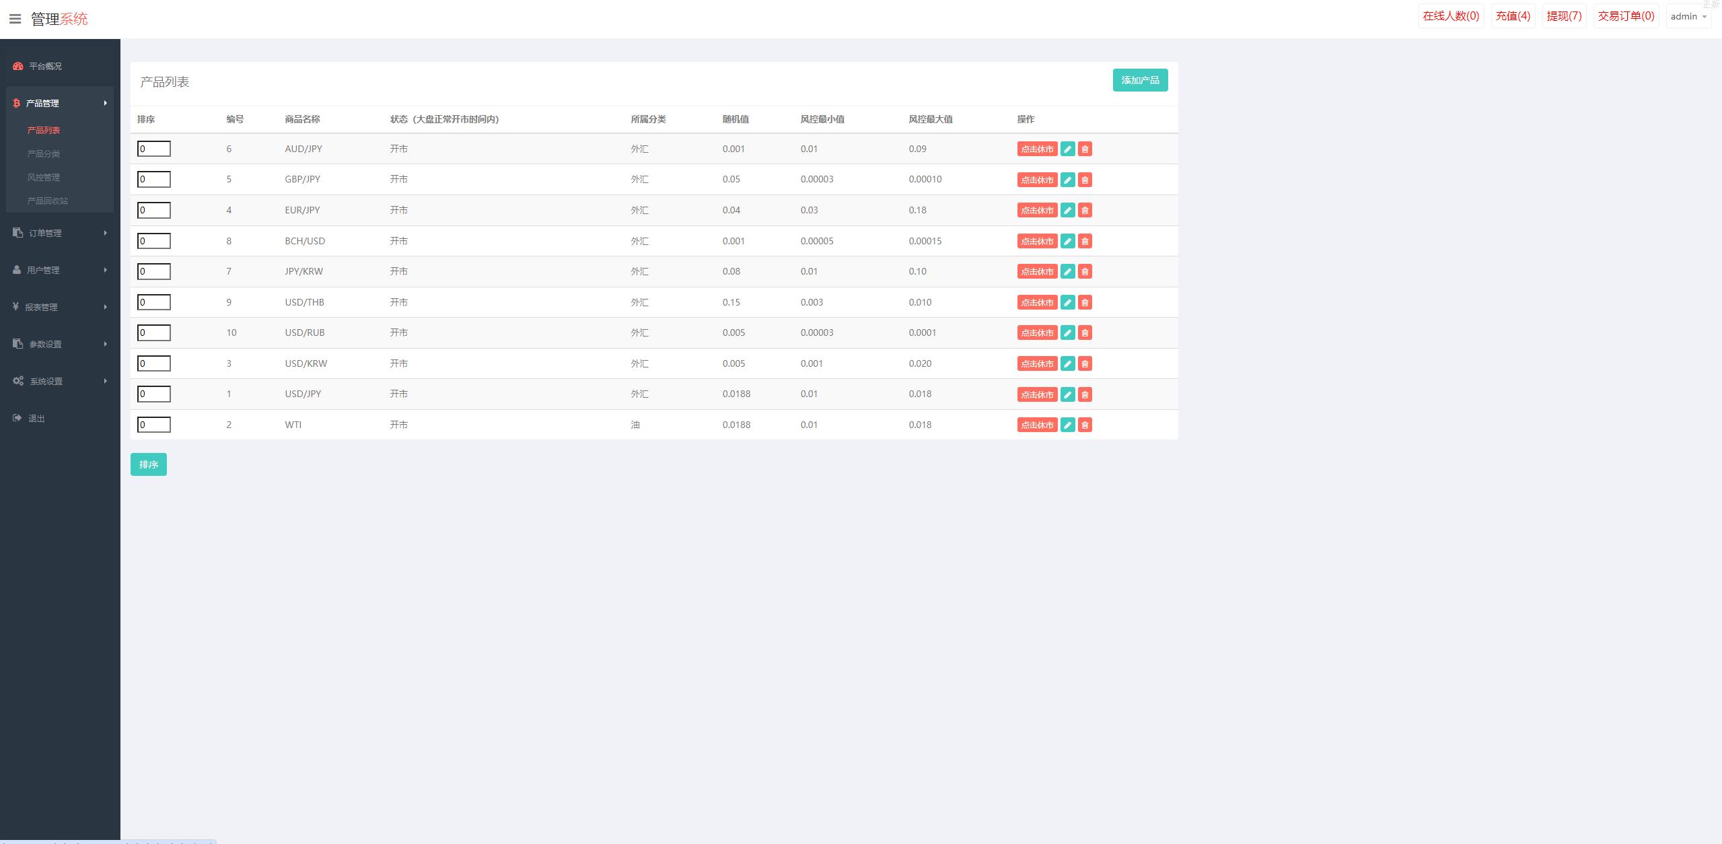Click the sort input for AUD/JPY

[153, 149]
